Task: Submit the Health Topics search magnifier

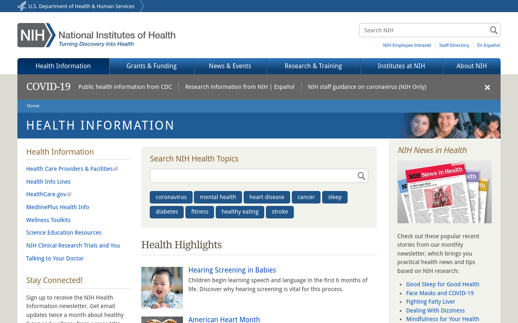Action: click(x=361, y=176)
